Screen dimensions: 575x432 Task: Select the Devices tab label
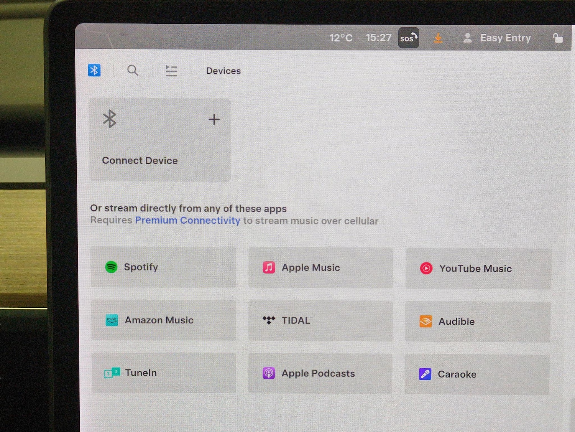click(223, 71)
